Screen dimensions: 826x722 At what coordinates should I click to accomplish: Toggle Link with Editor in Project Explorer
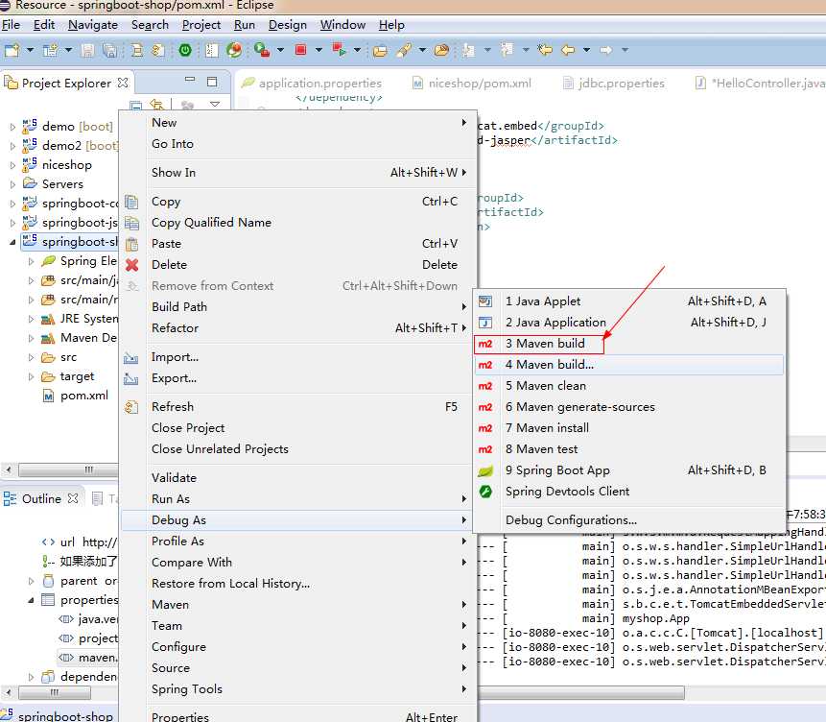point(156,105)
